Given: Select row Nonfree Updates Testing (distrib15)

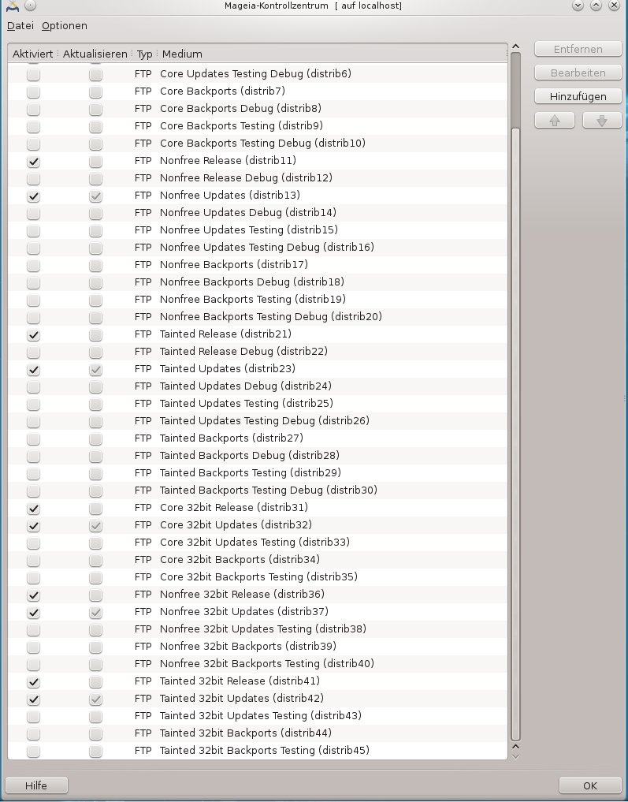Looking at the screenshot, I should click(x=258, y=230).
